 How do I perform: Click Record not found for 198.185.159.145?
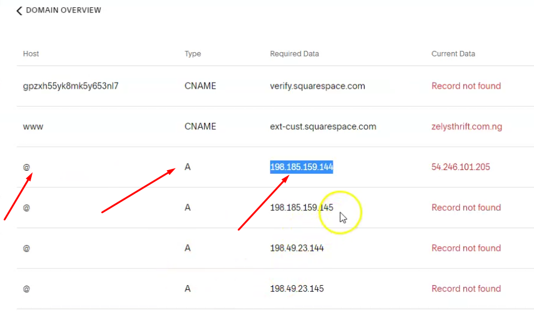(466, 207)
